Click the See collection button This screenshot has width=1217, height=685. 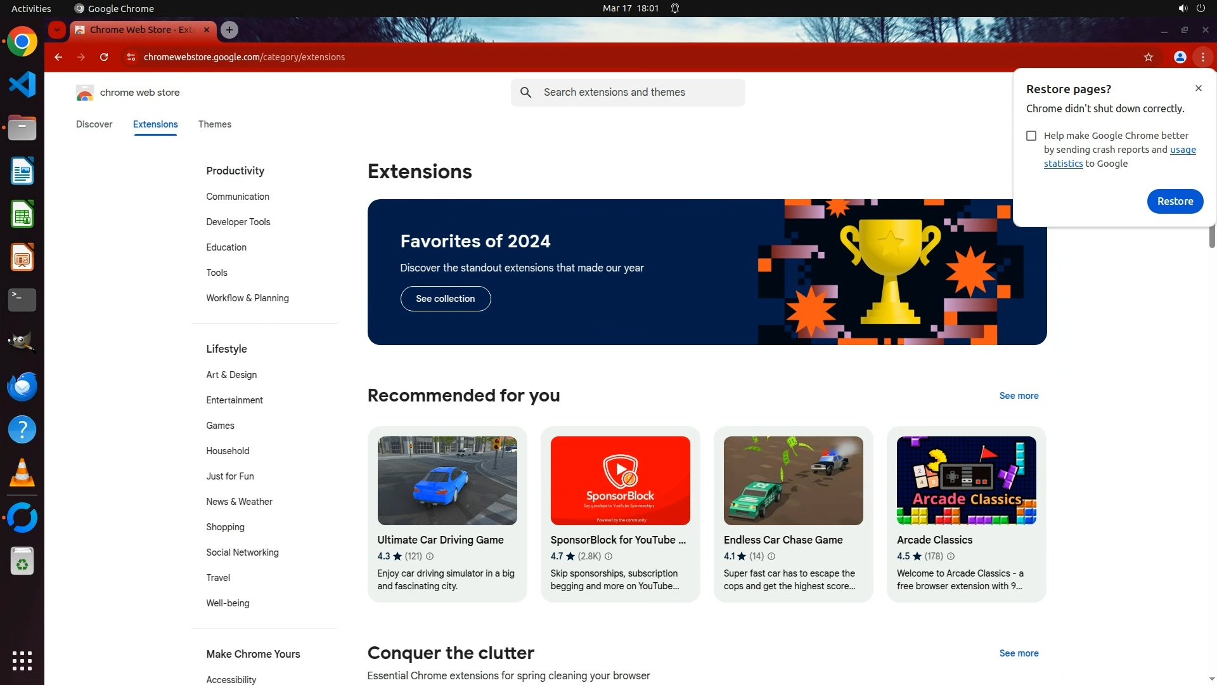click(x=445, y=299)
